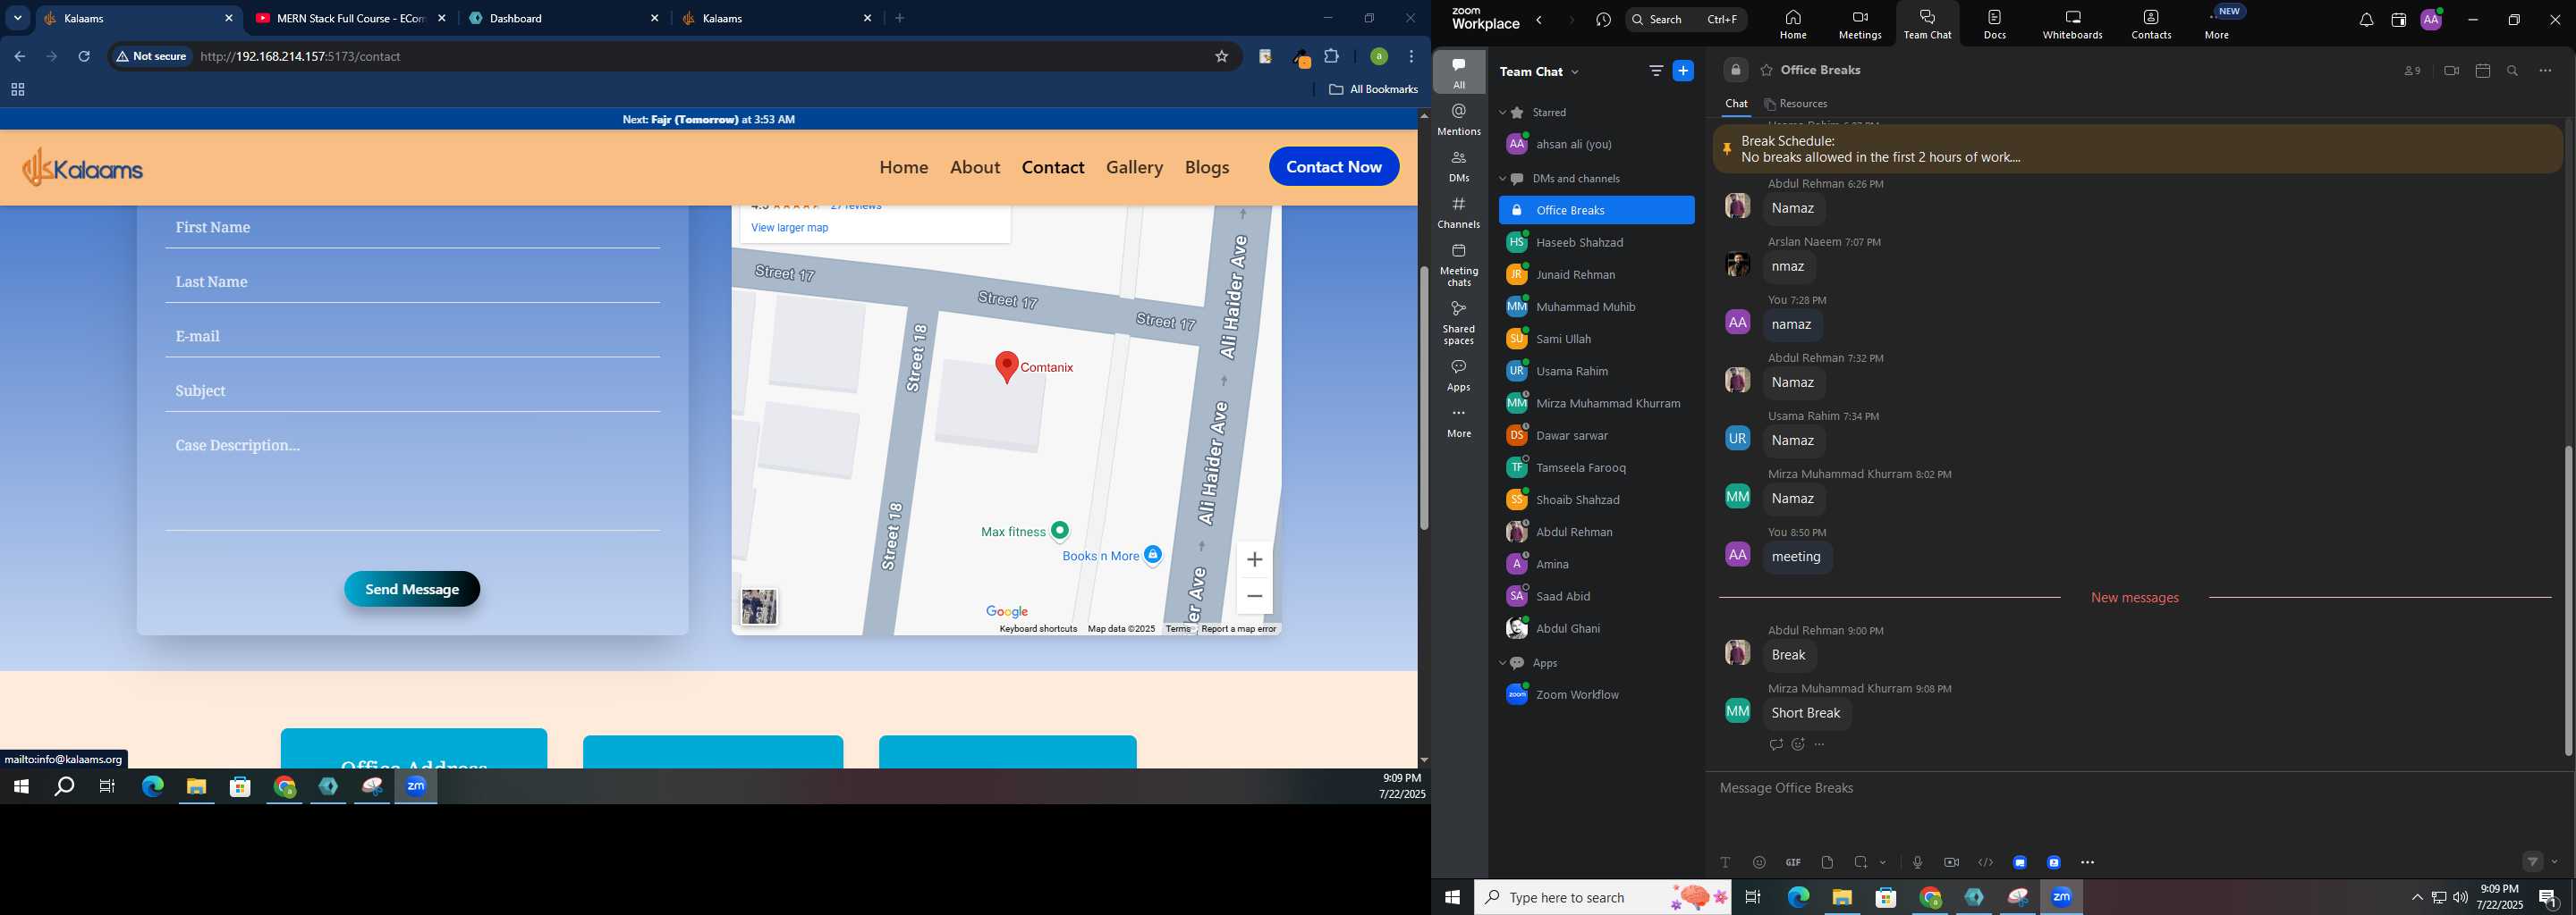Image resolution: width=2576 pixels, height=915 pixels.
Task: Open Zoom Contacts section
Action: (2150, 24)
